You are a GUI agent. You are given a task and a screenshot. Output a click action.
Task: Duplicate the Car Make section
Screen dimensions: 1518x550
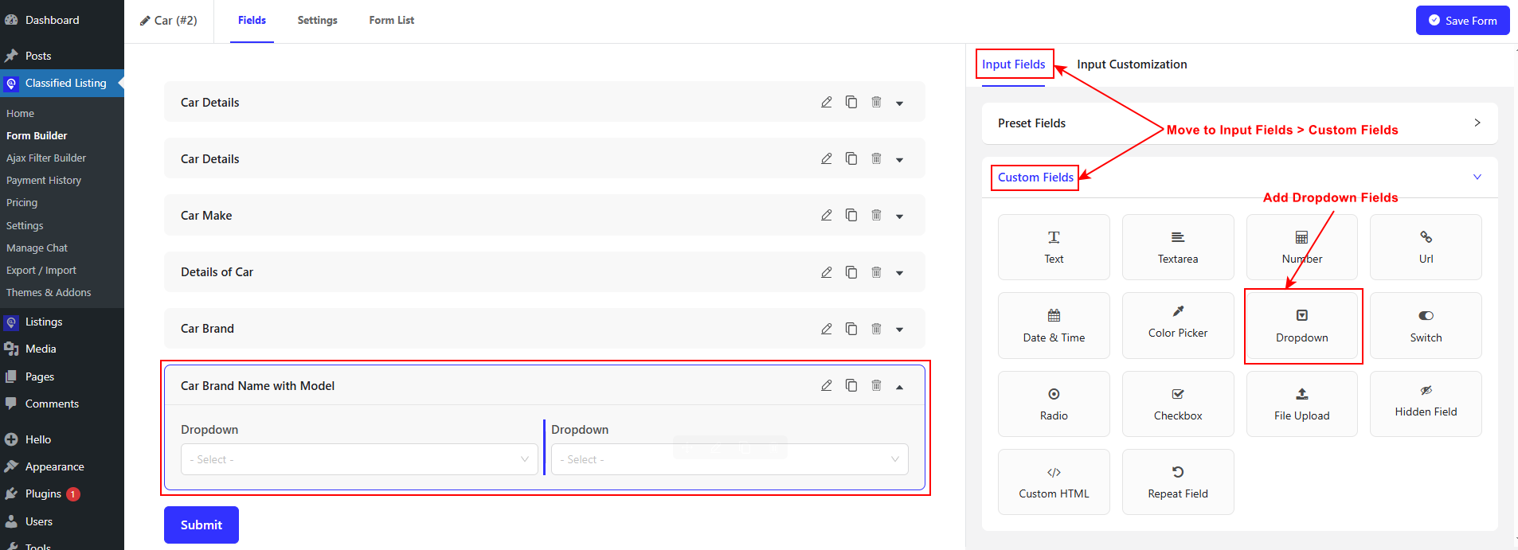pos(851,215)
